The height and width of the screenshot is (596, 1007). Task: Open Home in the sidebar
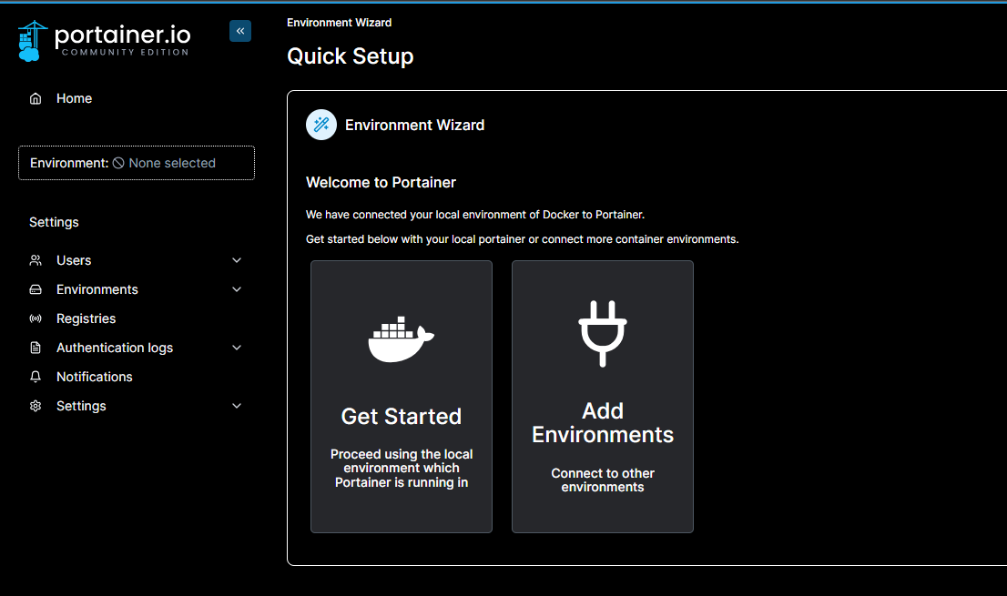(74, 99)
